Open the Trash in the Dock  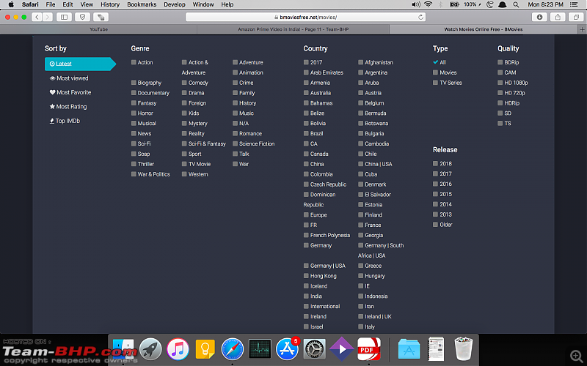464,348
